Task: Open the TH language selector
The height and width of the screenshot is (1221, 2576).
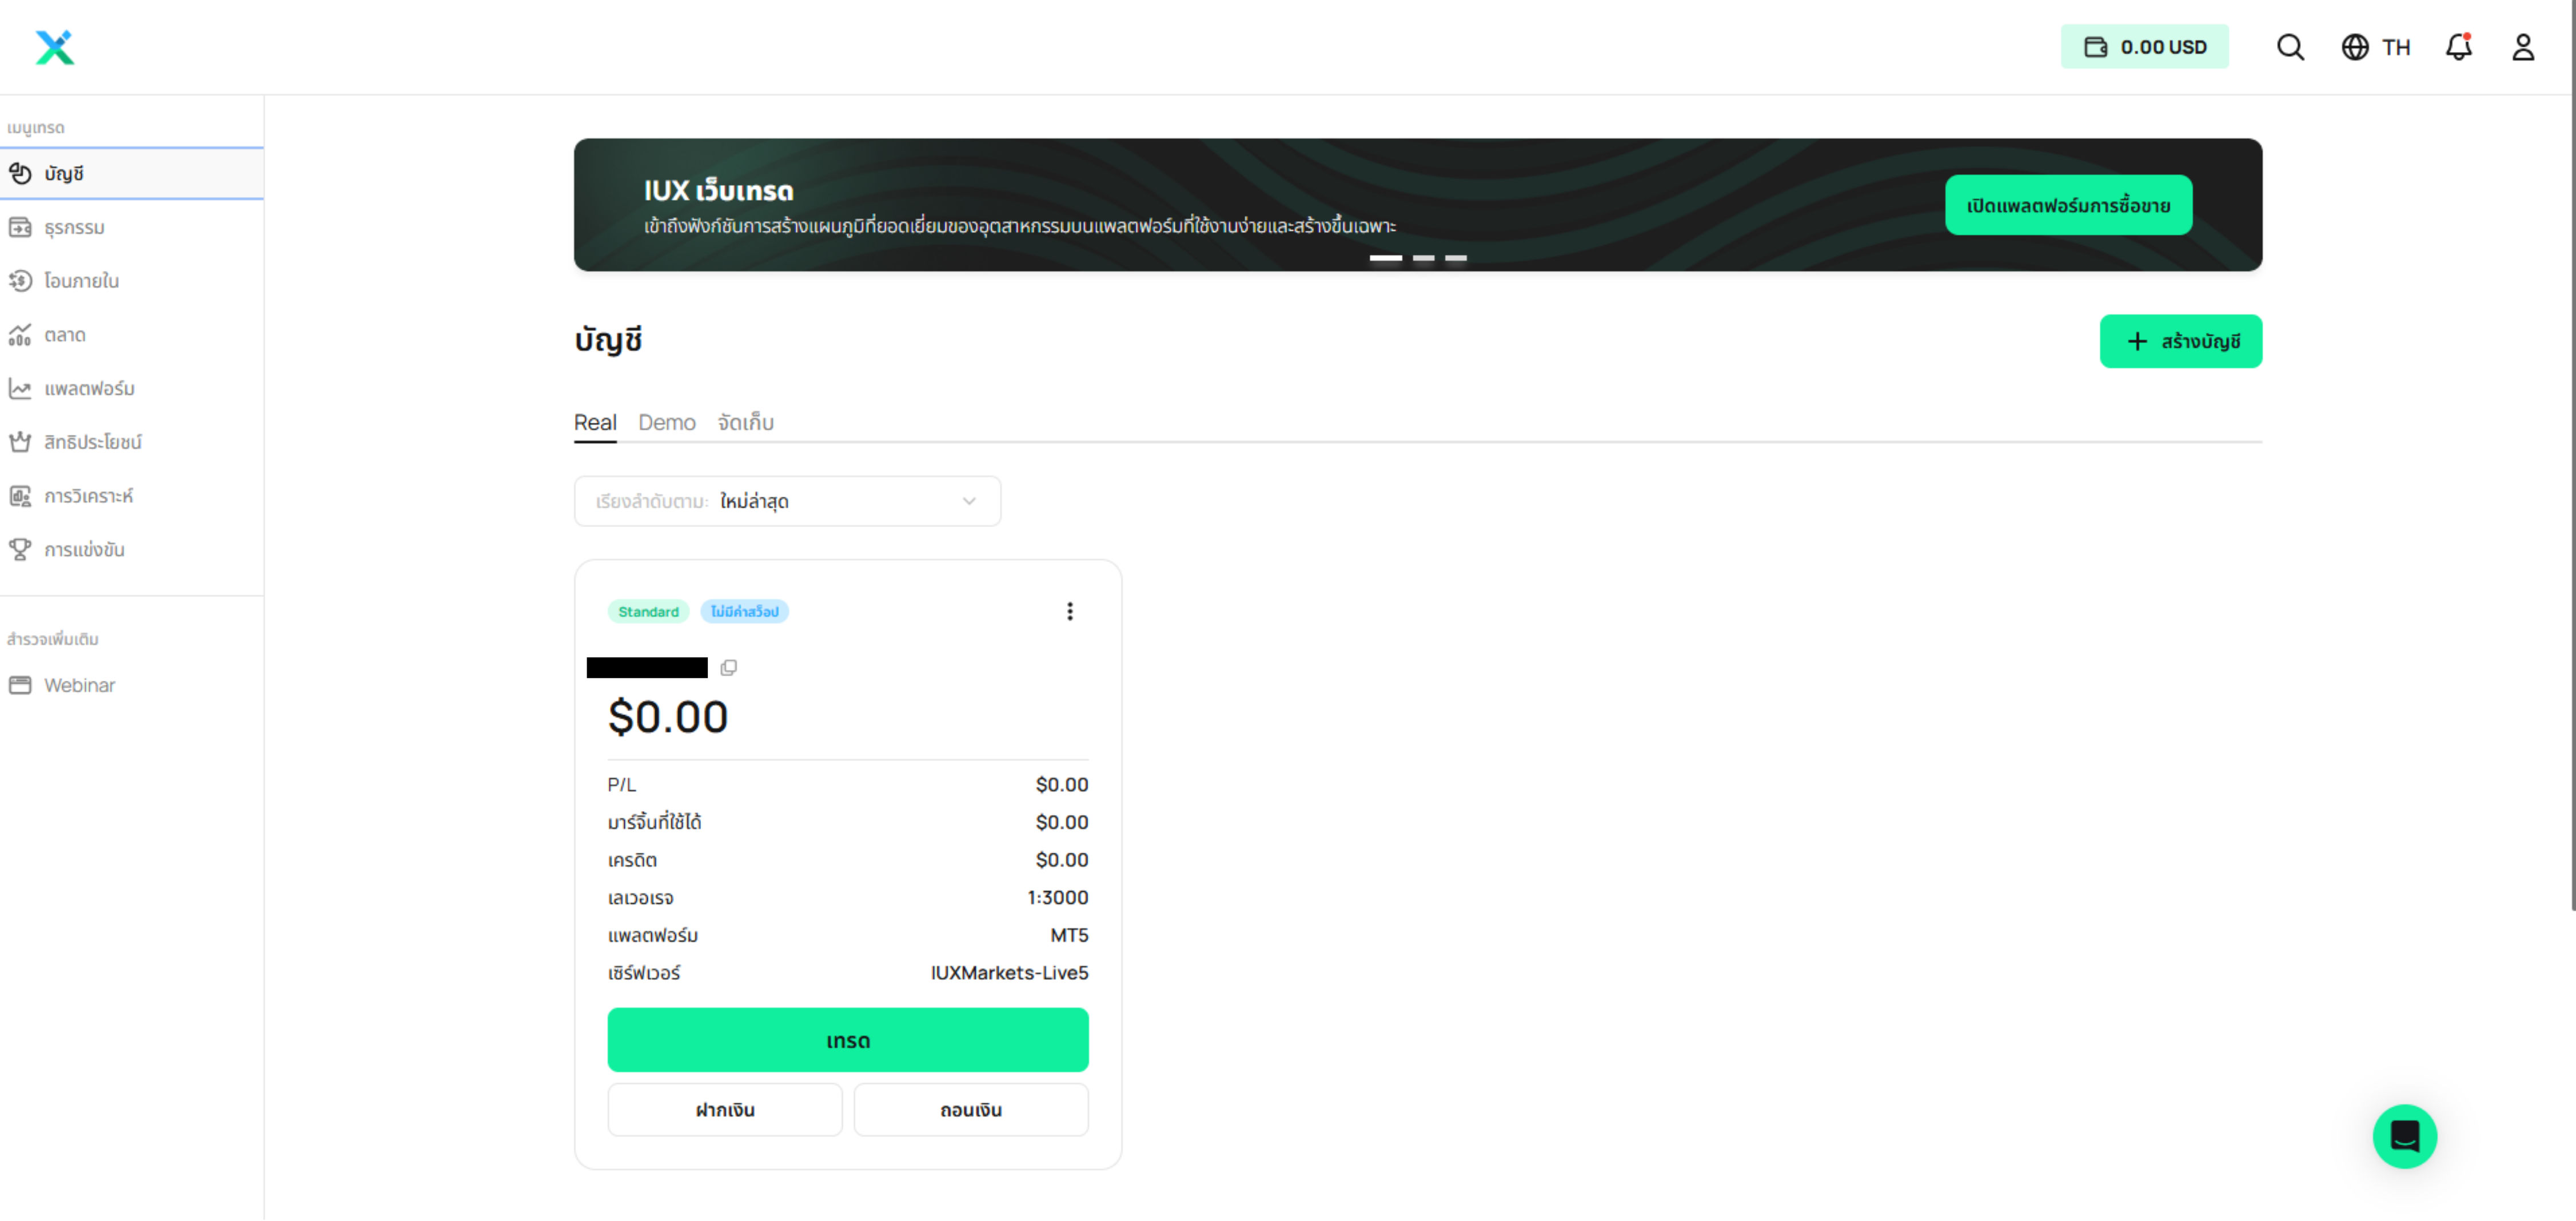Action: pyautogui.click(x=2376, y=47)
